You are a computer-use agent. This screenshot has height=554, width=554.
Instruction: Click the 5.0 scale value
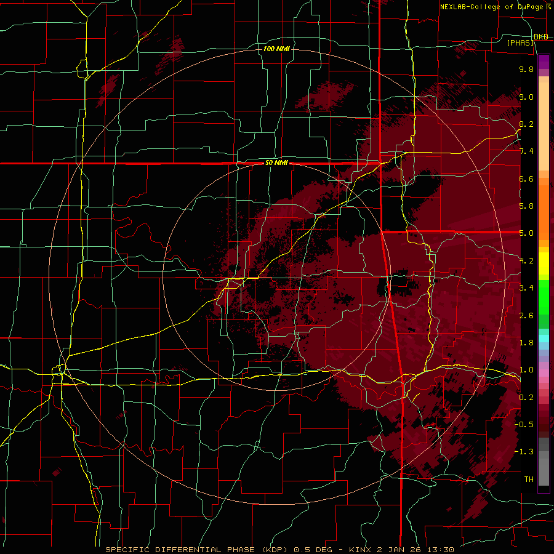click(x=526, y=233)
